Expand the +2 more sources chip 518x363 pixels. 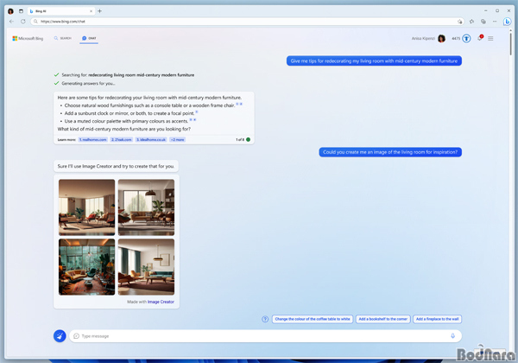click(177, 139)
